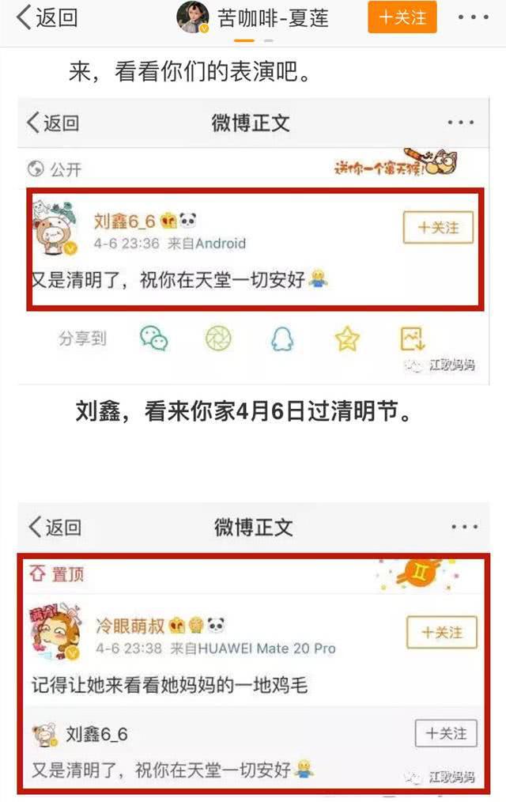The image size is (506, 802).
Task: Open the top-right three-dot menu
Action: (473, 17)
